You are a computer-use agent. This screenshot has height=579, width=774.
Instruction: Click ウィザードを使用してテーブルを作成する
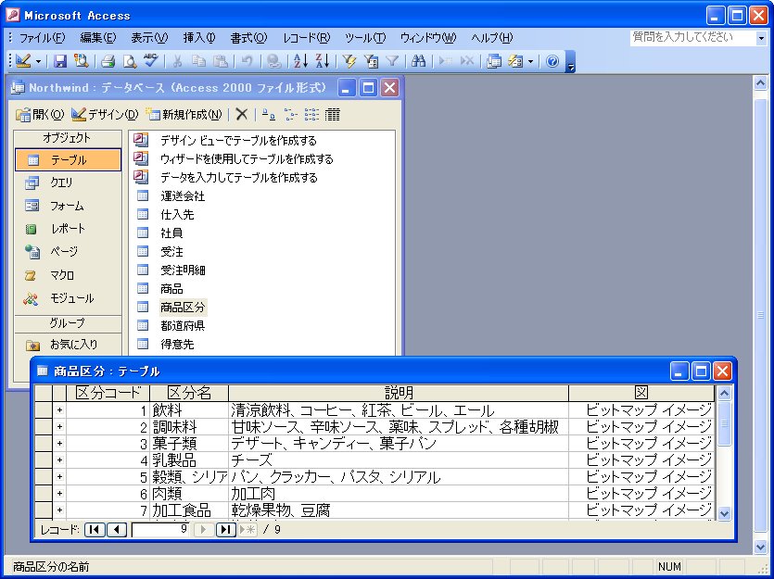click(247, 158)
